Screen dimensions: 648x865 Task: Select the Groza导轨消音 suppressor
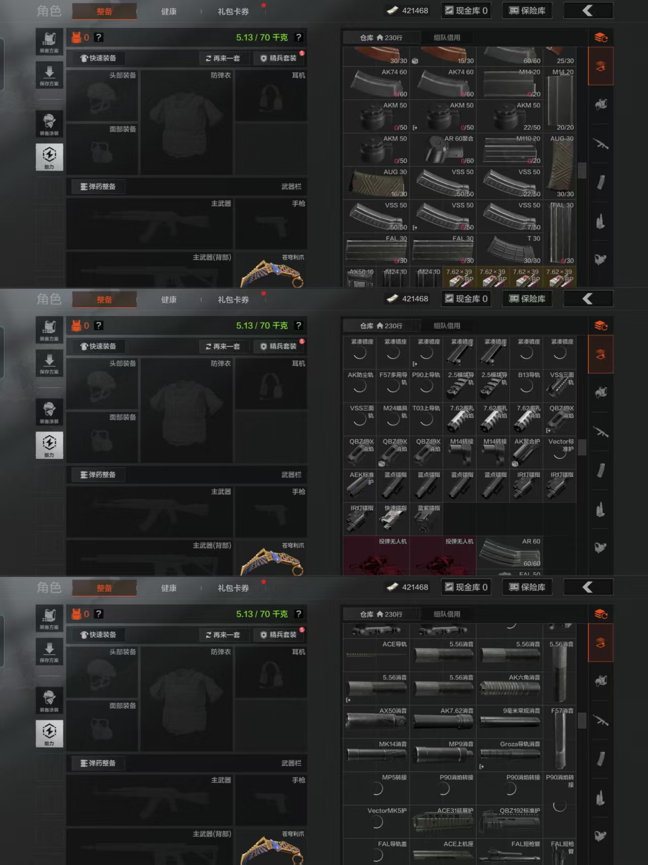pos(510,755)
